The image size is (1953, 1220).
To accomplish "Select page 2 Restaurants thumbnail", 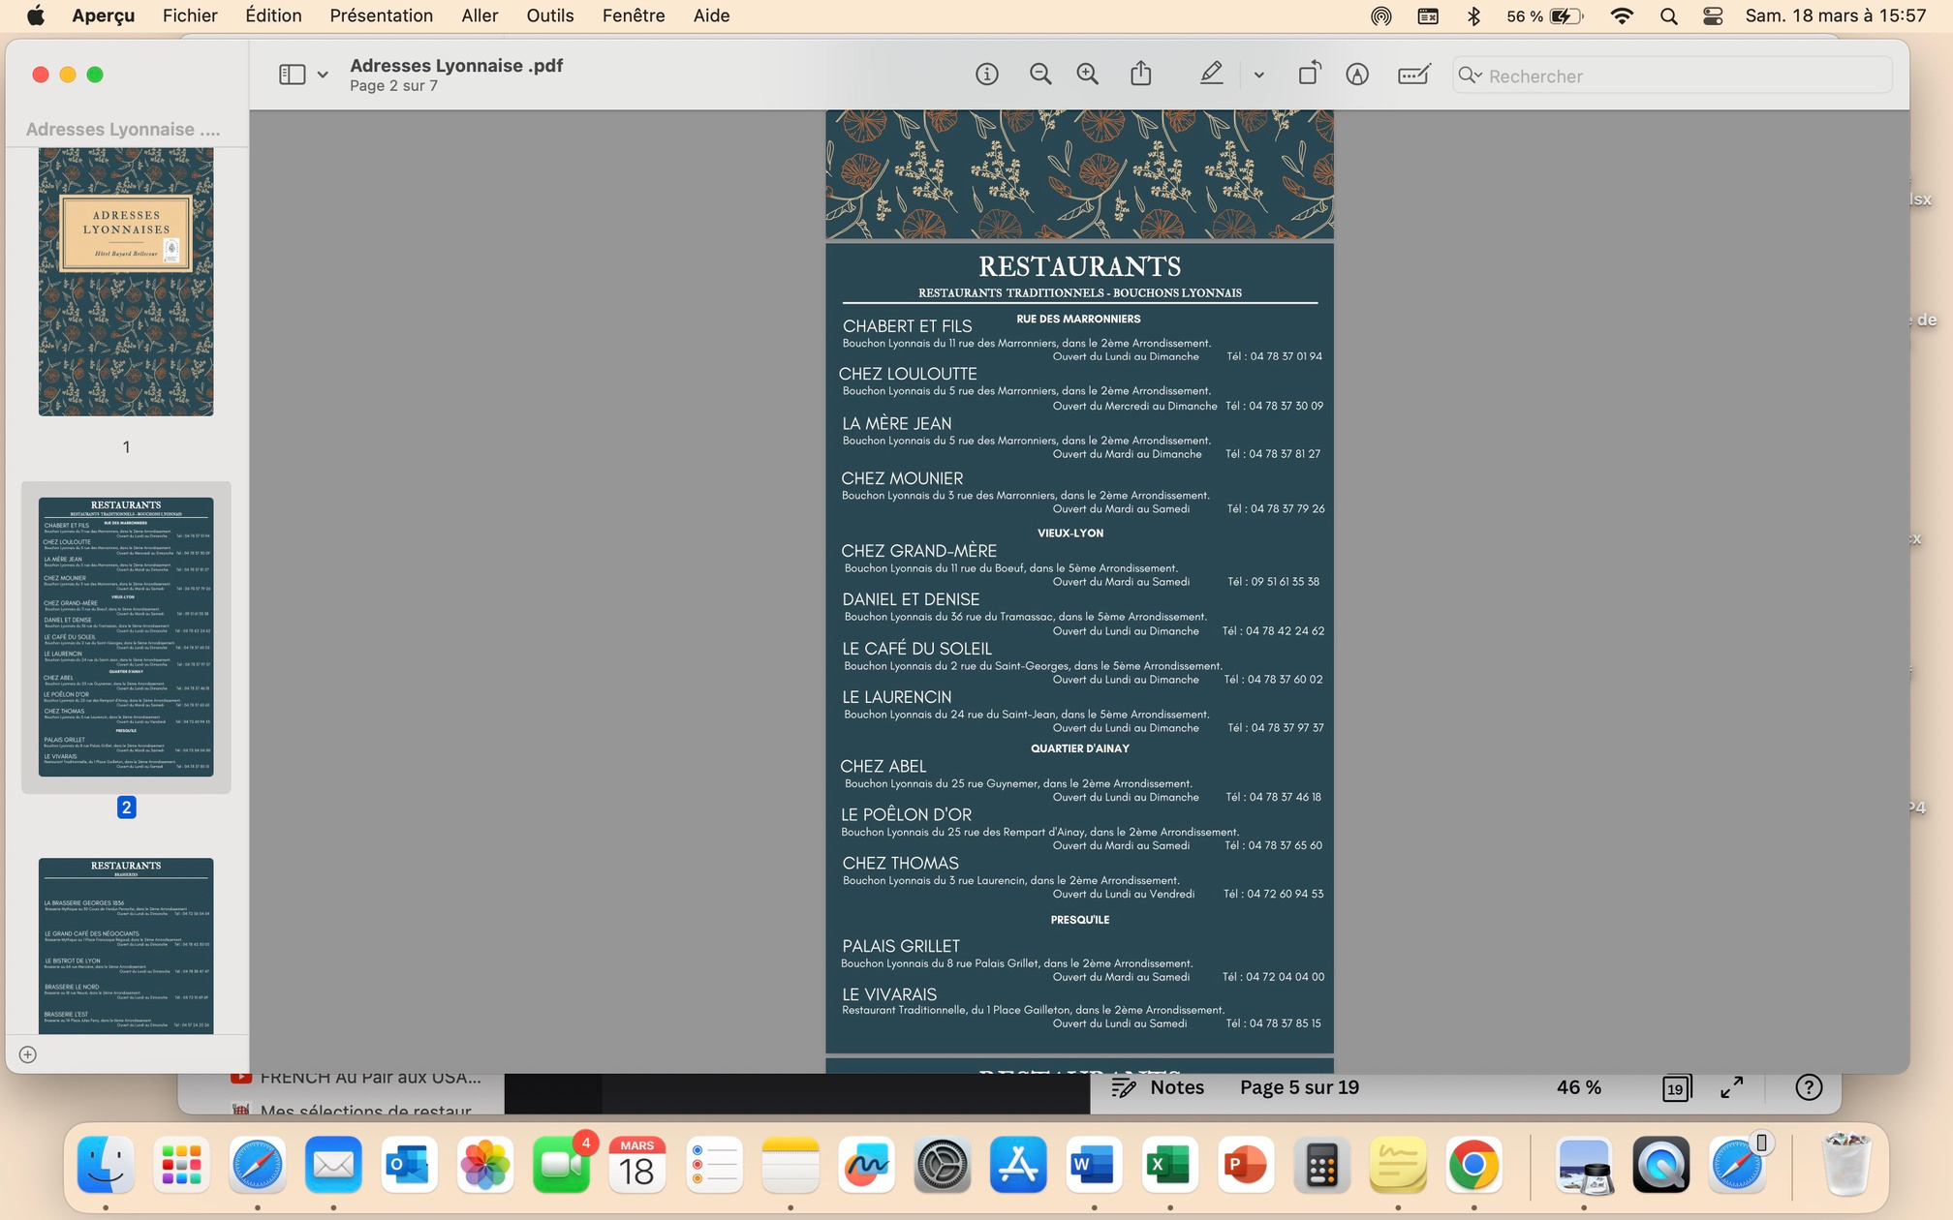I will pos(126,636).
